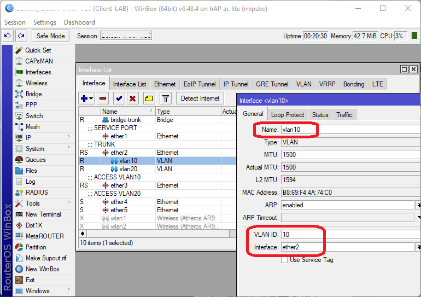The height and width of the screenshot is (297, 421).
Task: Switch to the Bonding tab
Action: pyautogui.click(x=354, y=84)
